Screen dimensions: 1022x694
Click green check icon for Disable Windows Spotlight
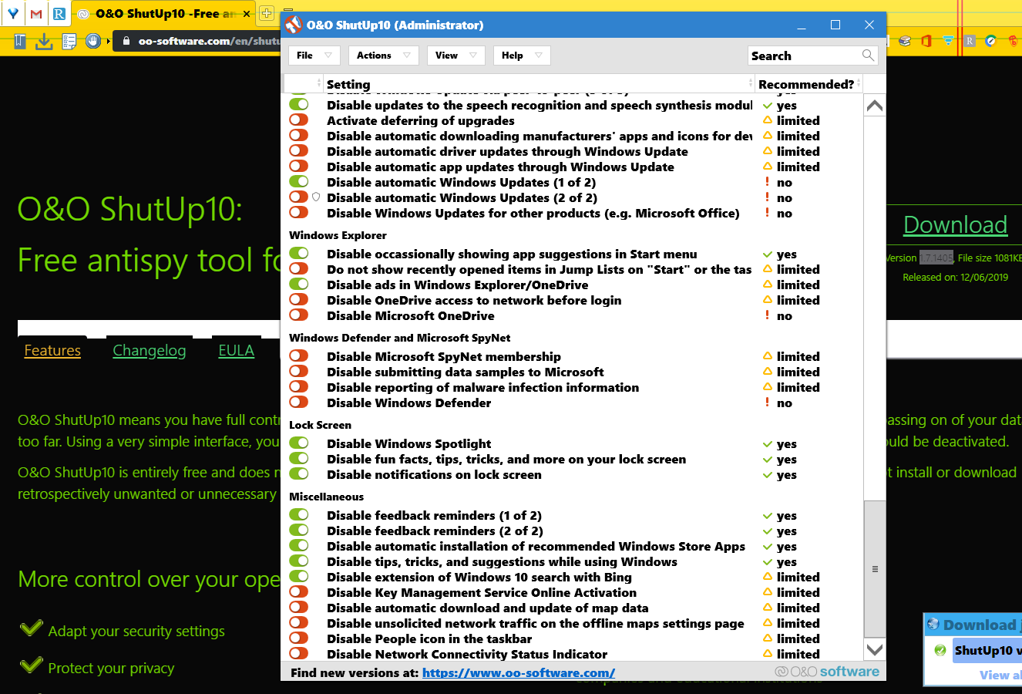pyautogui.click(x=768, y=444)
